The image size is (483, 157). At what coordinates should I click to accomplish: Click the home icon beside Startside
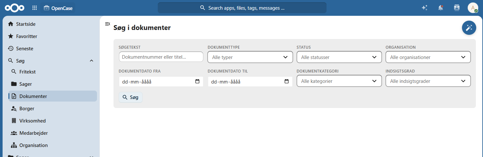(x=11, y=24)
